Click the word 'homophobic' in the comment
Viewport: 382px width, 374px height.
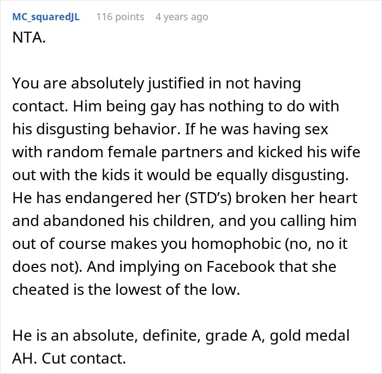point(236,244)
